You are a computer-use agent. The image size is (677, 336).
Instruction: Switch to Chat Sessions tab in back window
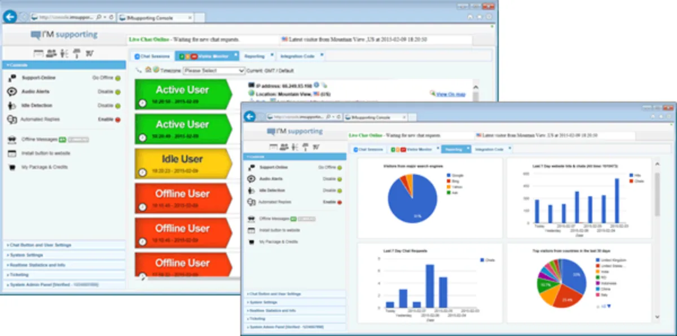[152, 56]
